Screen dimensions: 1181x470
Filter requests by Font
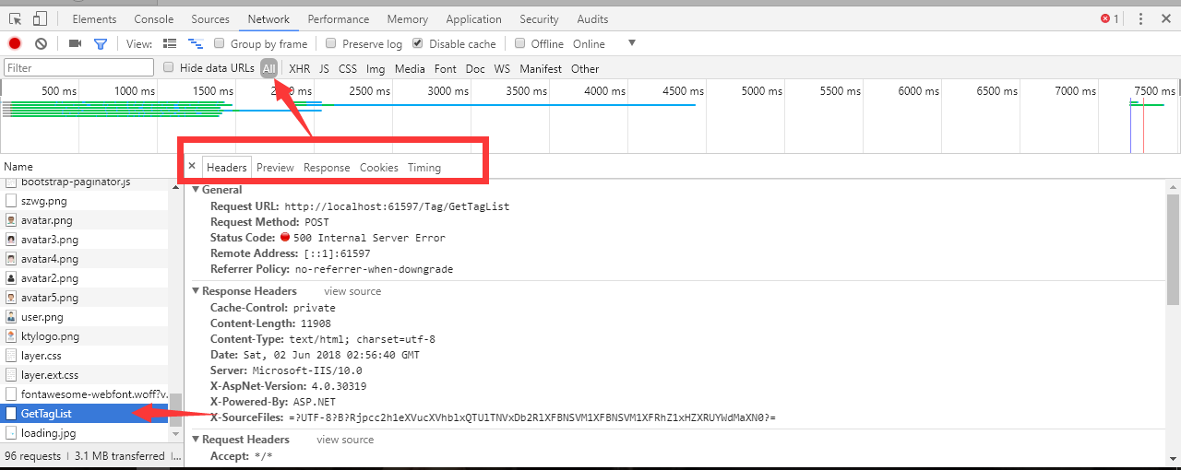[445, 68]
